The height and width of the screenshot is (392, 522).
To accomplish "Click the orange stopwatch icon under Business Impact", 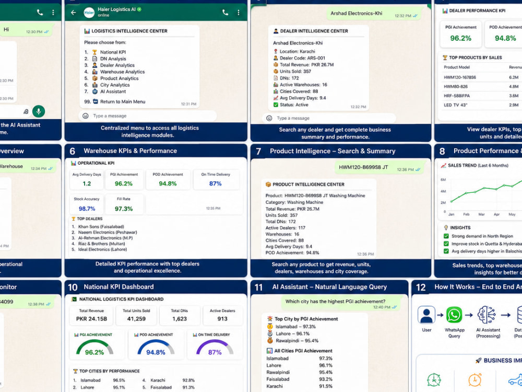I will [x=474, y=379].
